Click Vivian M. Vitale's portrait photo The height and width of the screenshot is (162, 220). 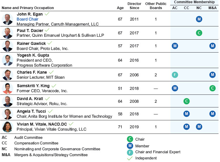pyautogui.click(x=7, y=126)
